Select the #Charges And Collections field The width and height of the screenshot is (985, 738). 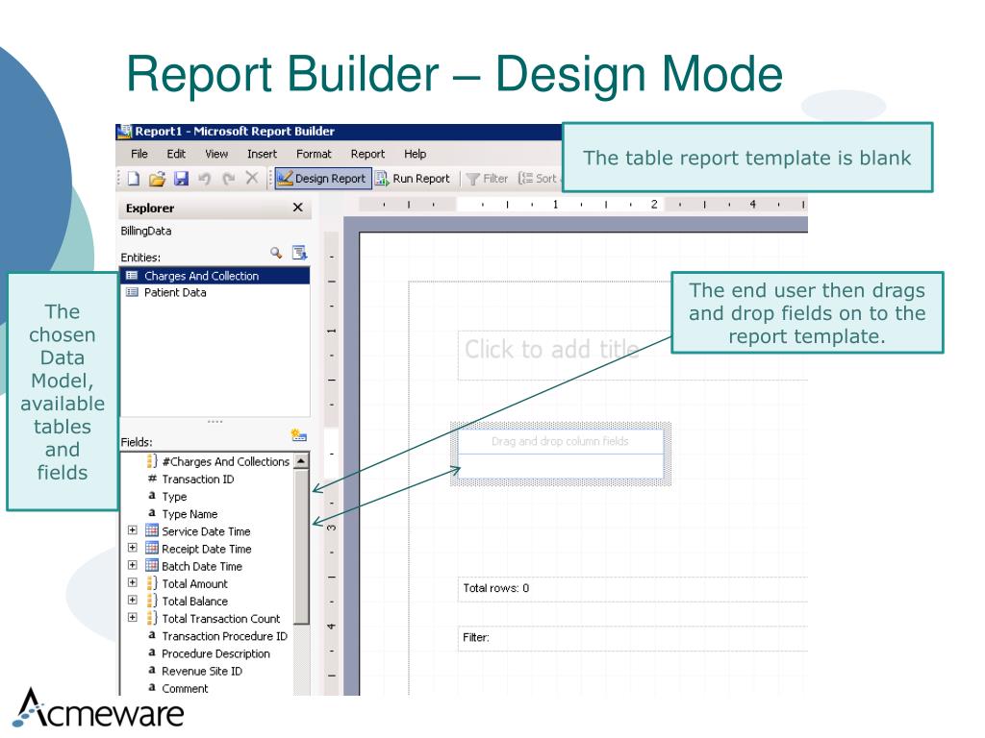pos(225,462)
